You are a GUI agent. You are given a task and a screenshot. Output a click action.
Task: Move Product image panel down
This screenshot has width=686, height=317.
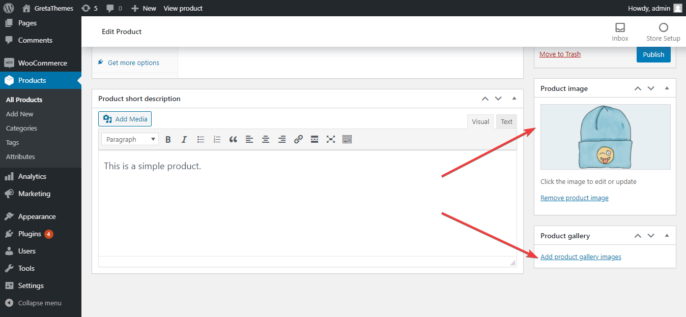(x=651, y=88)
